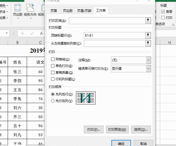Click the sheet options dialog launcher icon

click(x=173, y=25)
